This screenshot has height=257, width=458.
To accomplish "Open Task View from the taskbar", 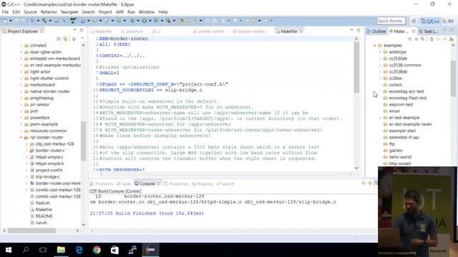I will pyautogui.click(x=43, y=250).
